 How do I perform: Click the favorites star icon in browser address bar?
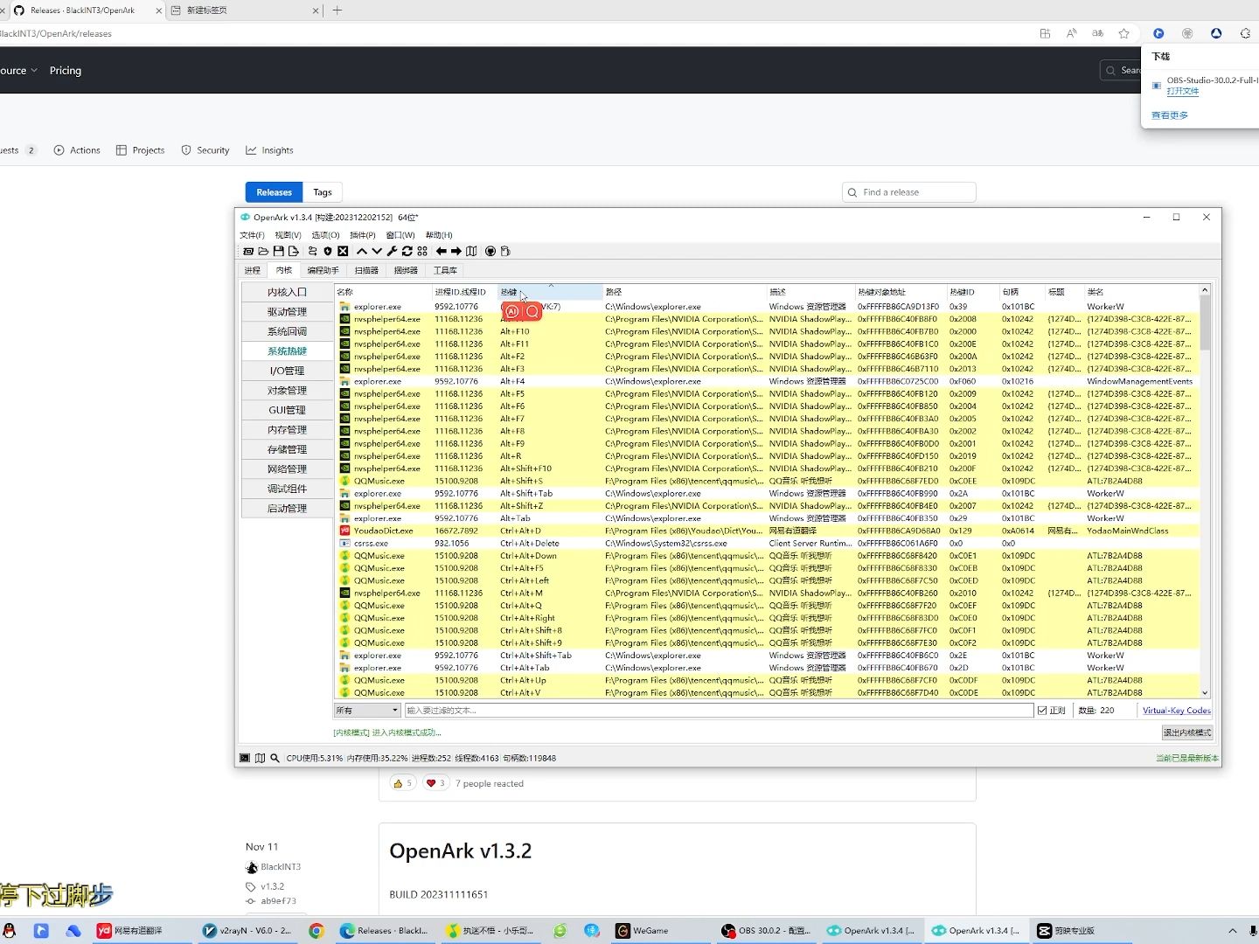pos(1124,33)
